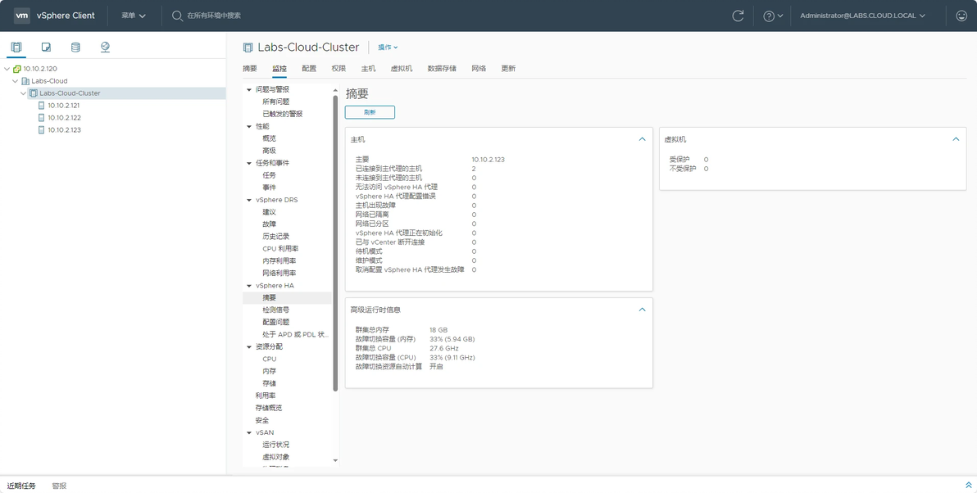Click the Labs-Cloud-Cluster icon in the tree
This screenshot has width=977, height=493.
click(x=34, y=93)
